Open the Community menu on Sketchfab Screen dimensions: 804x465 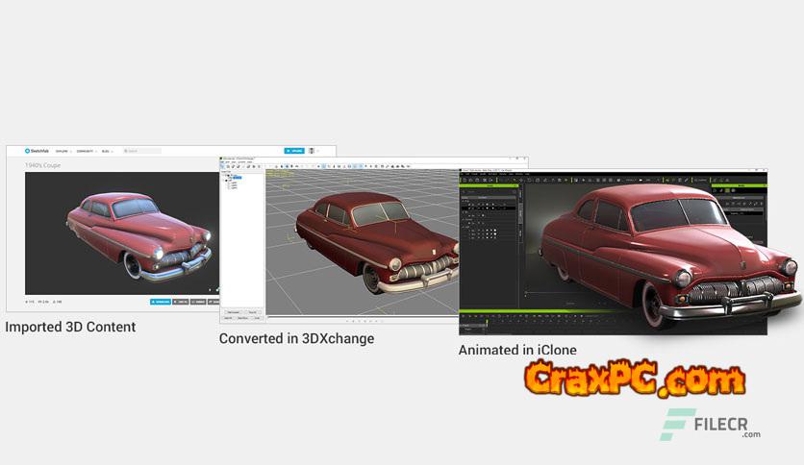[87, 151]
